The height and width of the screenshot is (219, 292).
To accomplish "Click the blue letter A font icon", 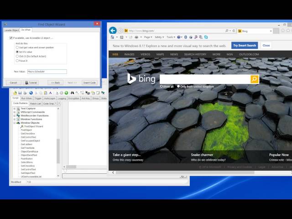I will (50, 93).
